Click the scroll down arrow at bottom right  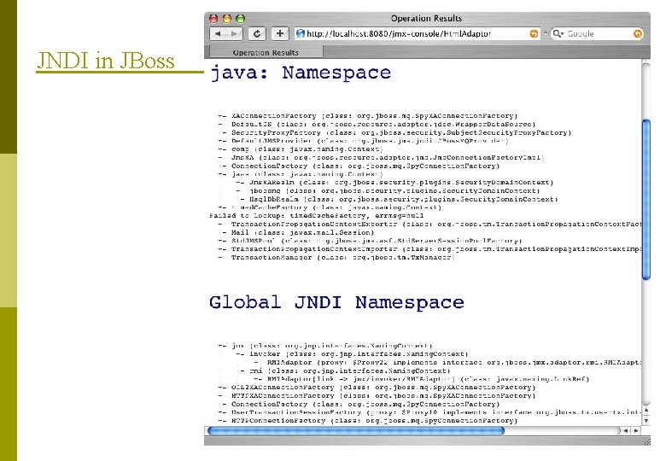[x=646, y=421]
